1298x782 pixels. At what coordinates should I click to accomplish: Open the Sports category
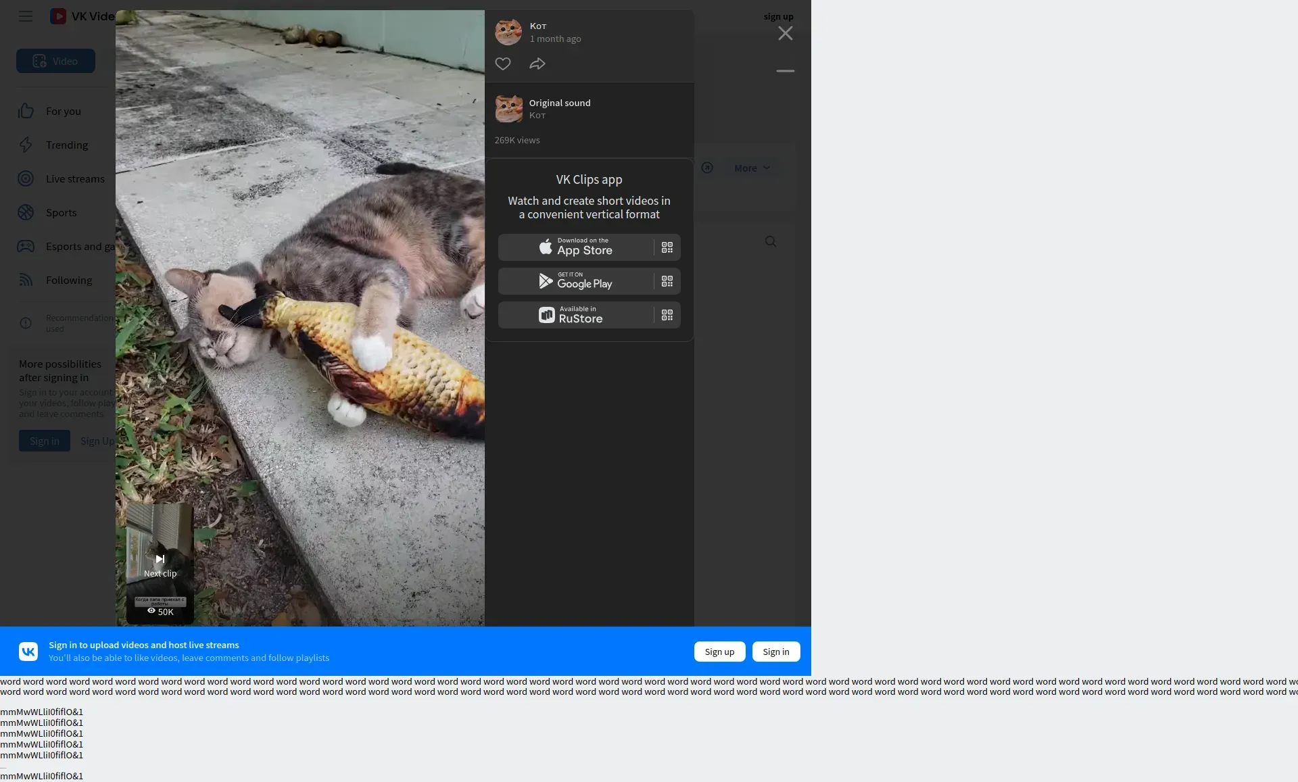[x=61, y=213]
